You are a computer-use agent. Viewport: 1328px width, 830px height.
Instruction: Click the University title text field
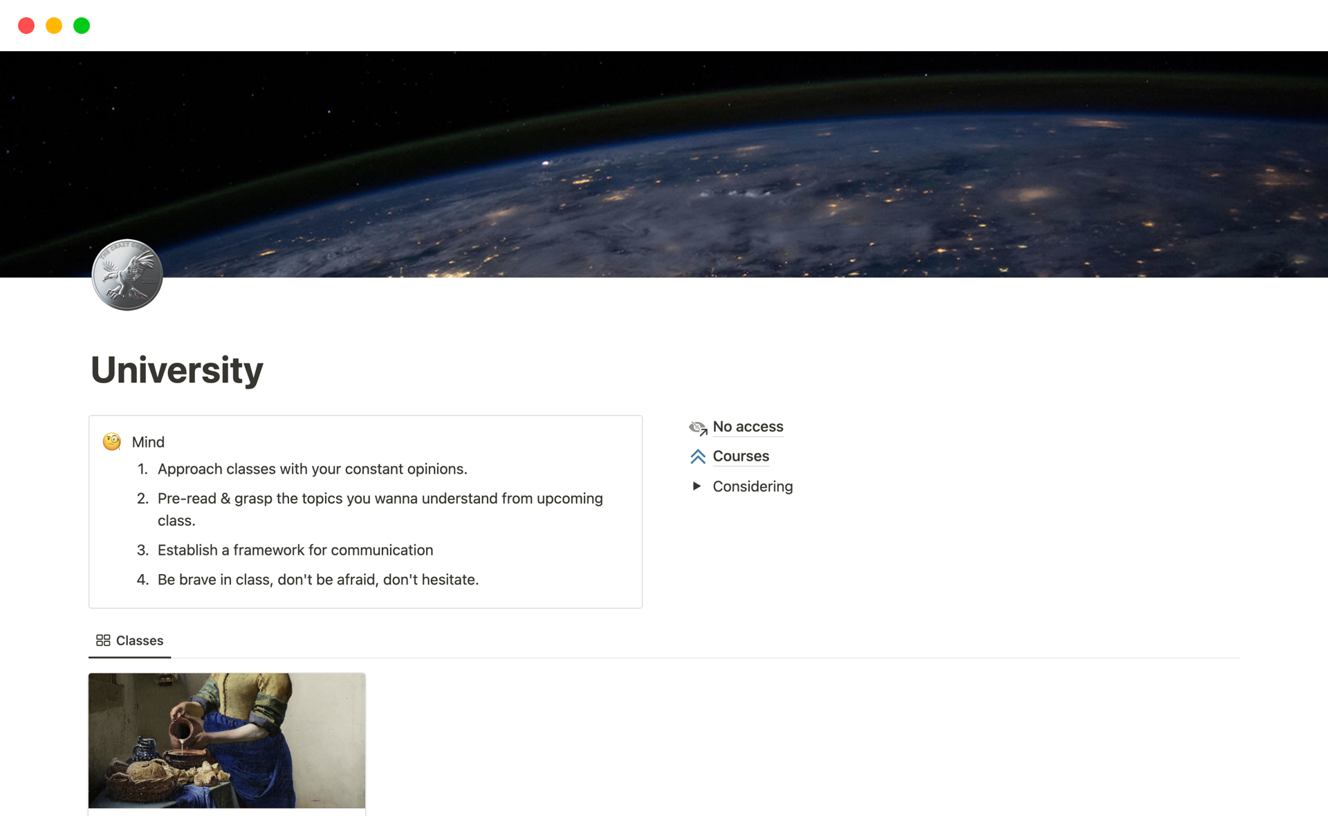click(x=177, y=370)
